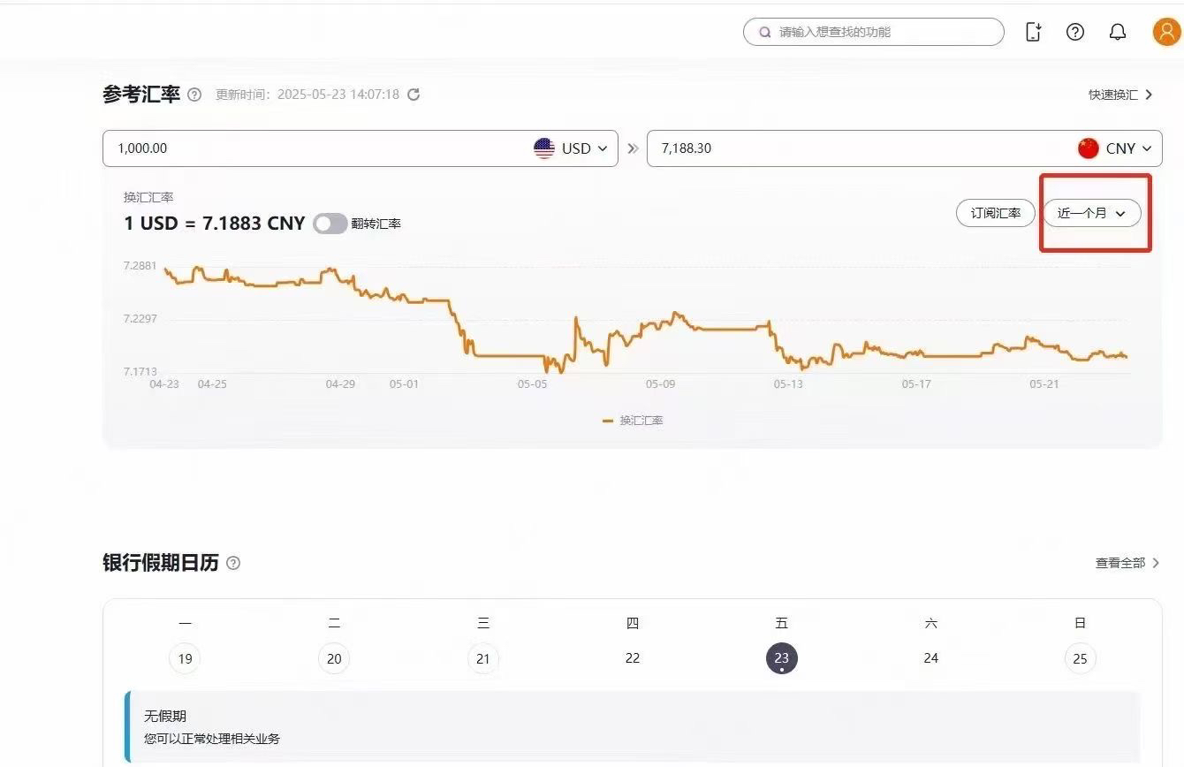Select day 25 in the calendar
1184x767 pixels.
pyautogui.click(x=1080, y=658)
